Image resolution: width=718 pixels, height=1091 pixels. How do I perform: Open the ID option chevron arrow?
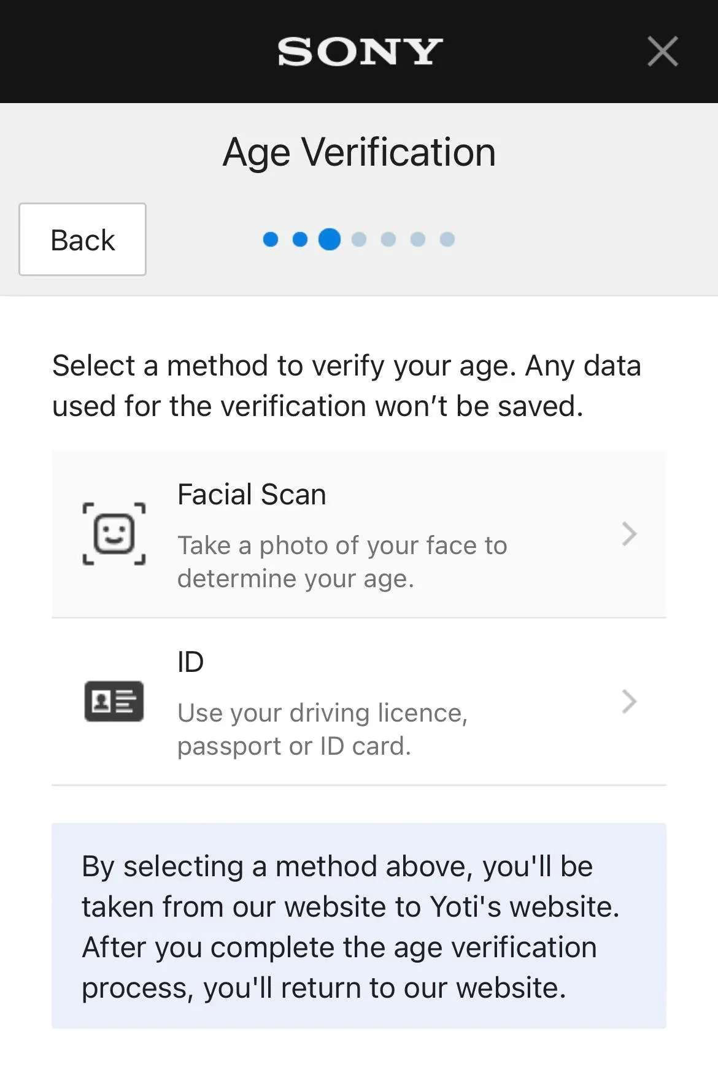click(x=629, y=701)
